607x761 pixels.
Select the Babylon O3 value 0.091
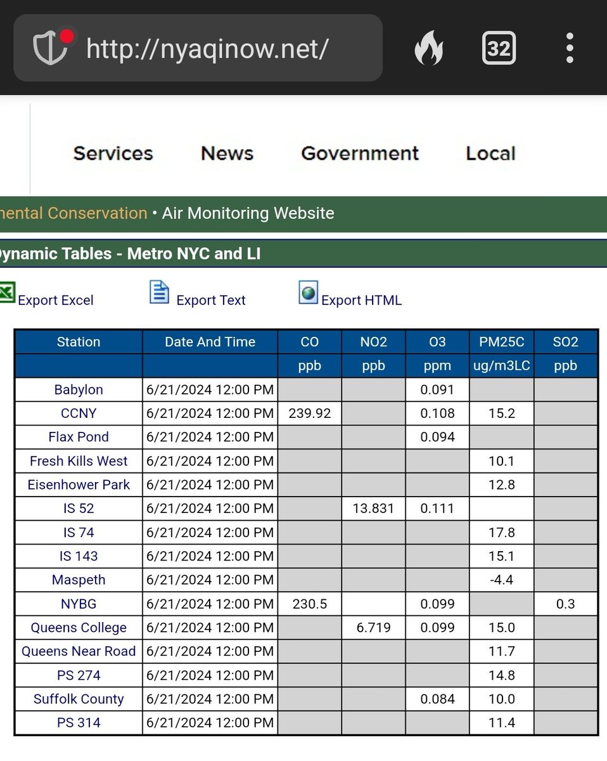(437, 390)
